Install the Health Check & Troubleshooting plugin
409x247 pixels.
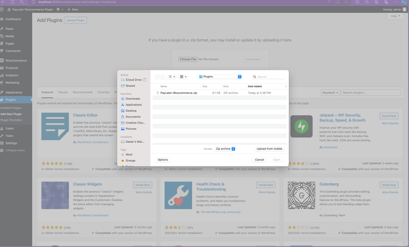(x=266, y=185)
